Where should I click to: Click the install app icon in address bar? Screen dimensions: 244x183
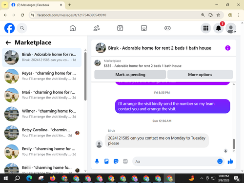210,15
